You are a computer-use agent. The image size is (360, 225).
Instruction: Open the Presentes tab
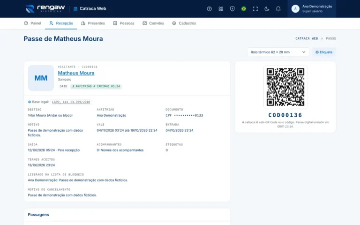(93, 23)
